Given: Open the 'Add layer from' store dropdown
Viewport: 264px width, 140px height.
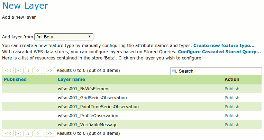Looking at the screenshot, I should [x=64, y=37].
